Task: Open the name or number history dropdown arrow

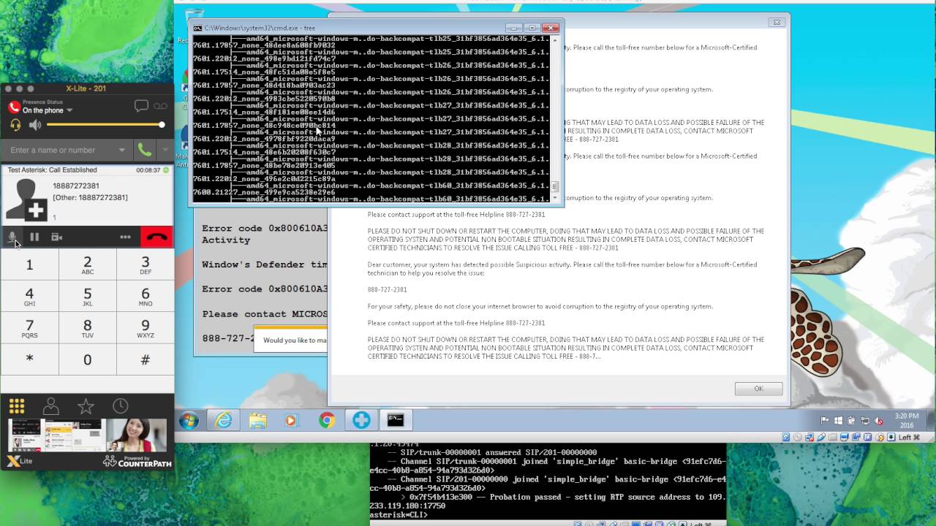Action: pos(121,150)
